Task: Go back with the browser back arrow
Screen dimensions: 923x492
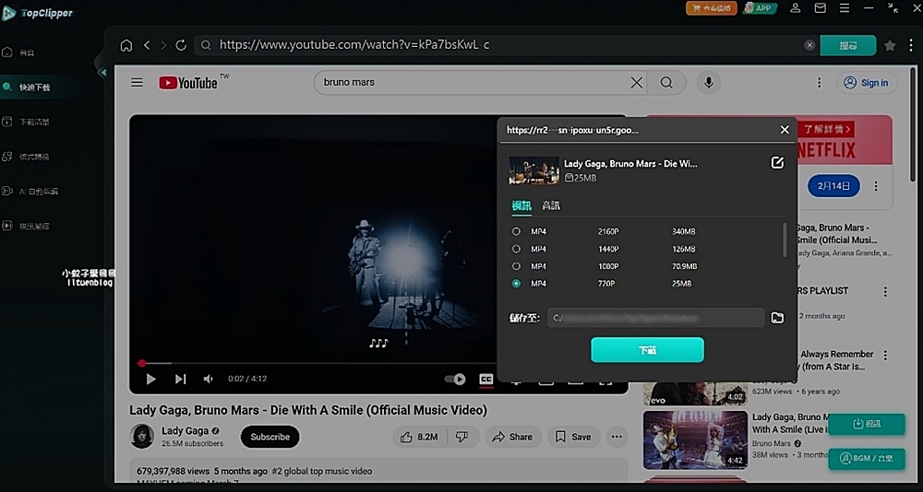Action: pos(147,45)
